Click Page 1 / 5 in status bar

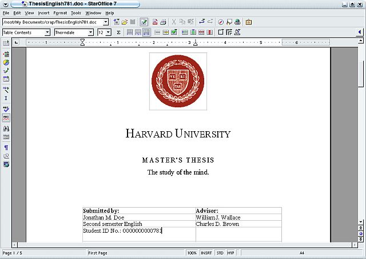[x=43, y=253]
